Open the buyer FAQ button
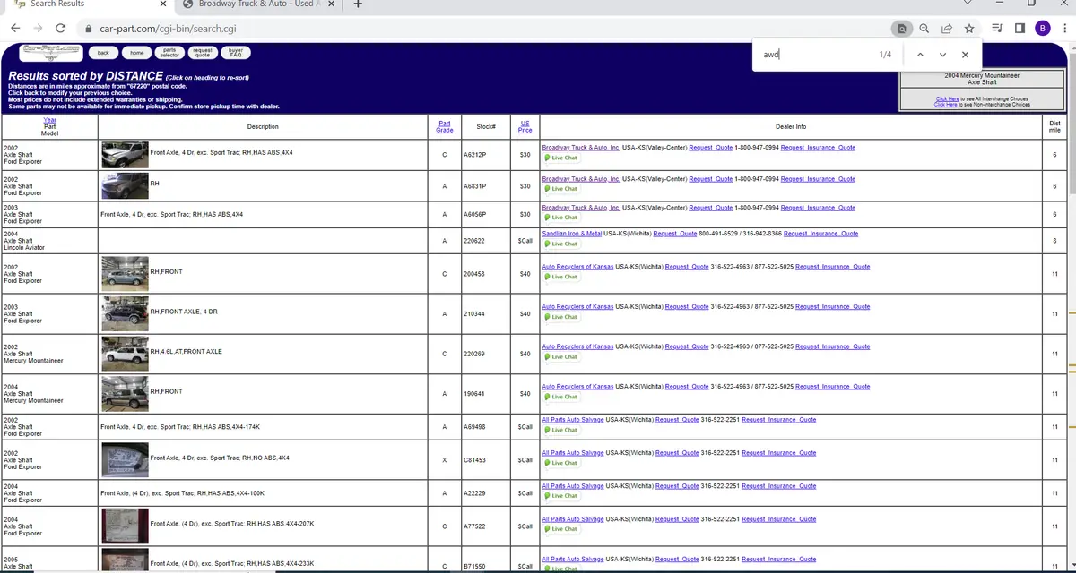The width and height of the screenshot is (1076, 573). 236,53
